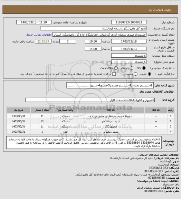The width and height of the screenshot is (181, 199).
Task: Click quantity 1 in the digital tester row
Action: point(42,132)
